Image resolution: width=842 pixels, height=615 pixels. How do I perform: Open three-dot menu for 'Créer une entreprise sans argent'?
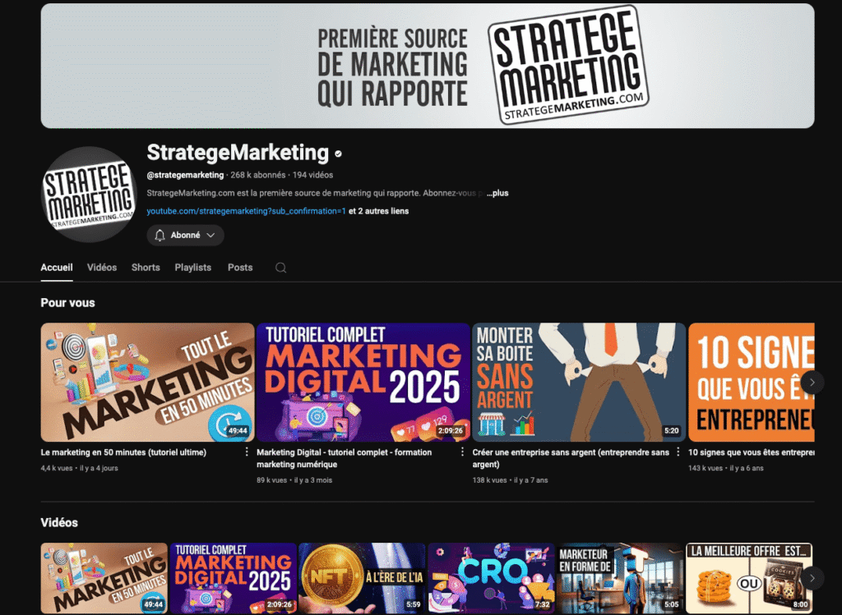[678, 452]
